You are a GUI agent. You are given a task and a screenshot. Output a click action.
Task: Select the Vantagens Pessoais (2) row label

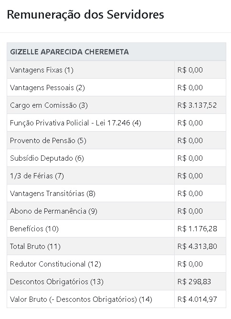point(47,88)
